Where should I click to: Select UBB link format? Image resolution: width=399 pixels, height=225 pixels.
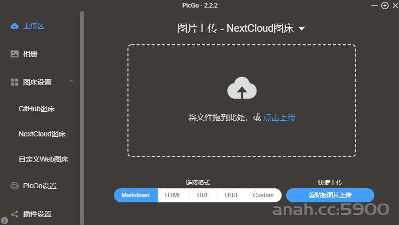[x=231, y=195]
